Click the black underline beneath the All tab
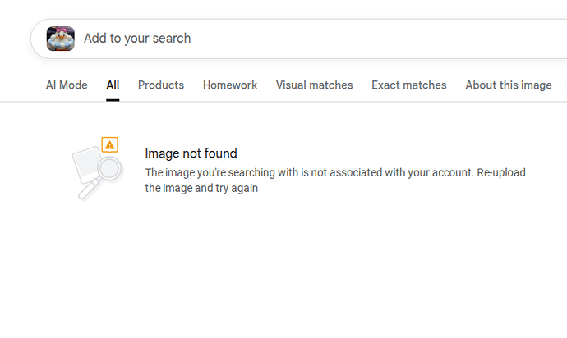 113,99
